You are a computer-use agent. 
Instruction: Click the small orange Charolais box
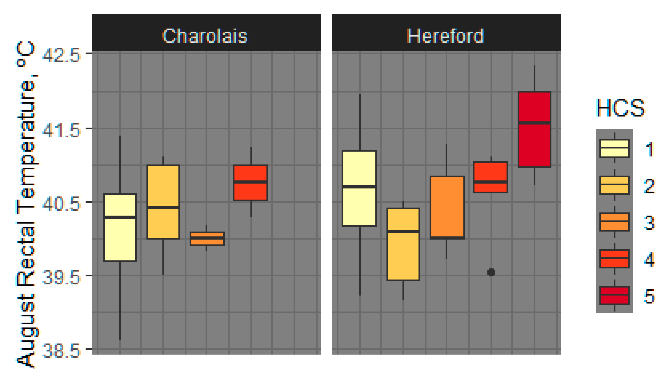(x=207, y=239)
